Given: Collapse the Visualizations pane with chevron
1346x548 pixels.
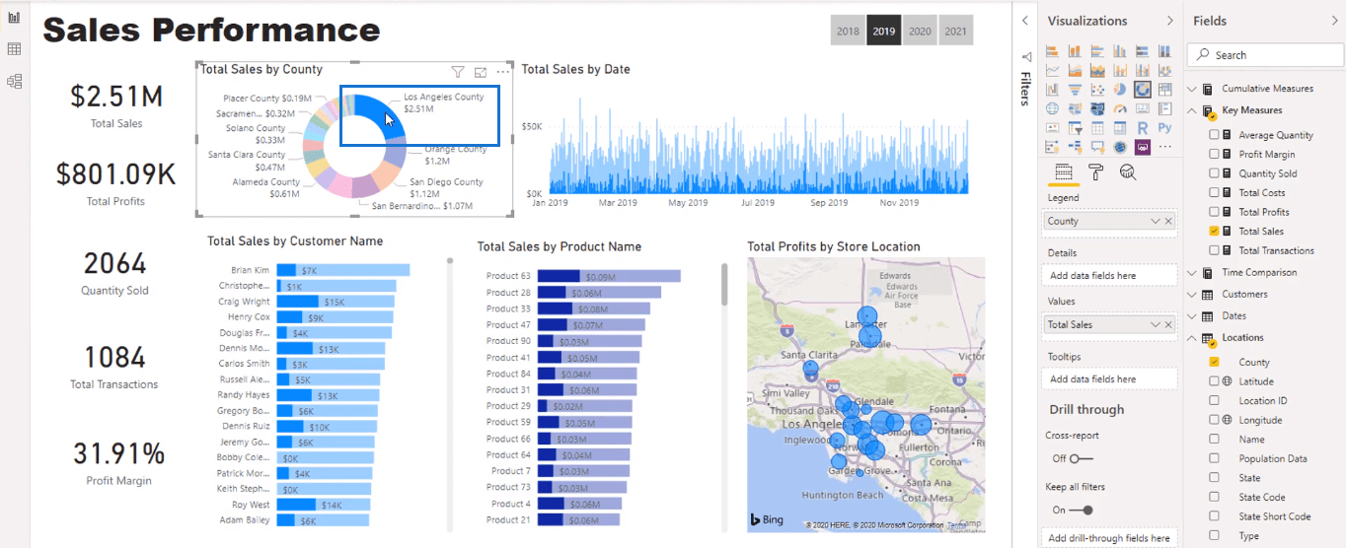Looking at the screenshot, I should [x=1170, y=21].
